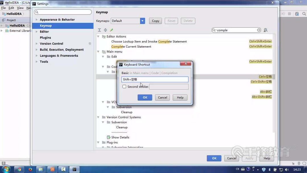Toggle the input method indicator in system tray

tap(238, 169)
